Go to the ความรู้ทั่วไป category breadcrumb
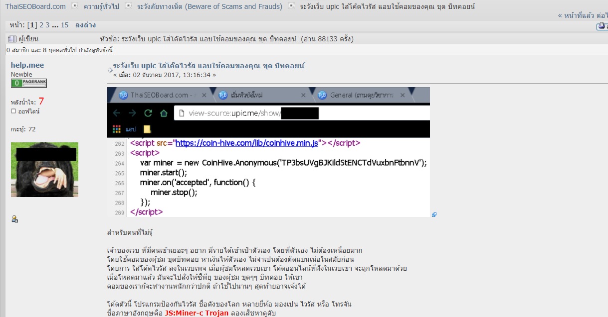Screen dimensions: 608x317 coord(101,6)
